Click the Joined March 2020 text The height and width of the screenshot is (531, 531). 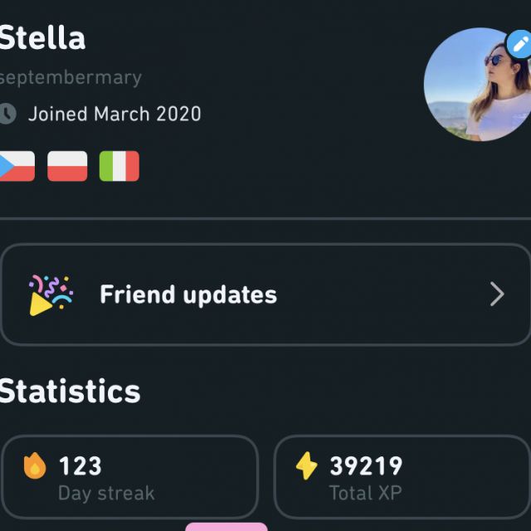coord(114,114)
